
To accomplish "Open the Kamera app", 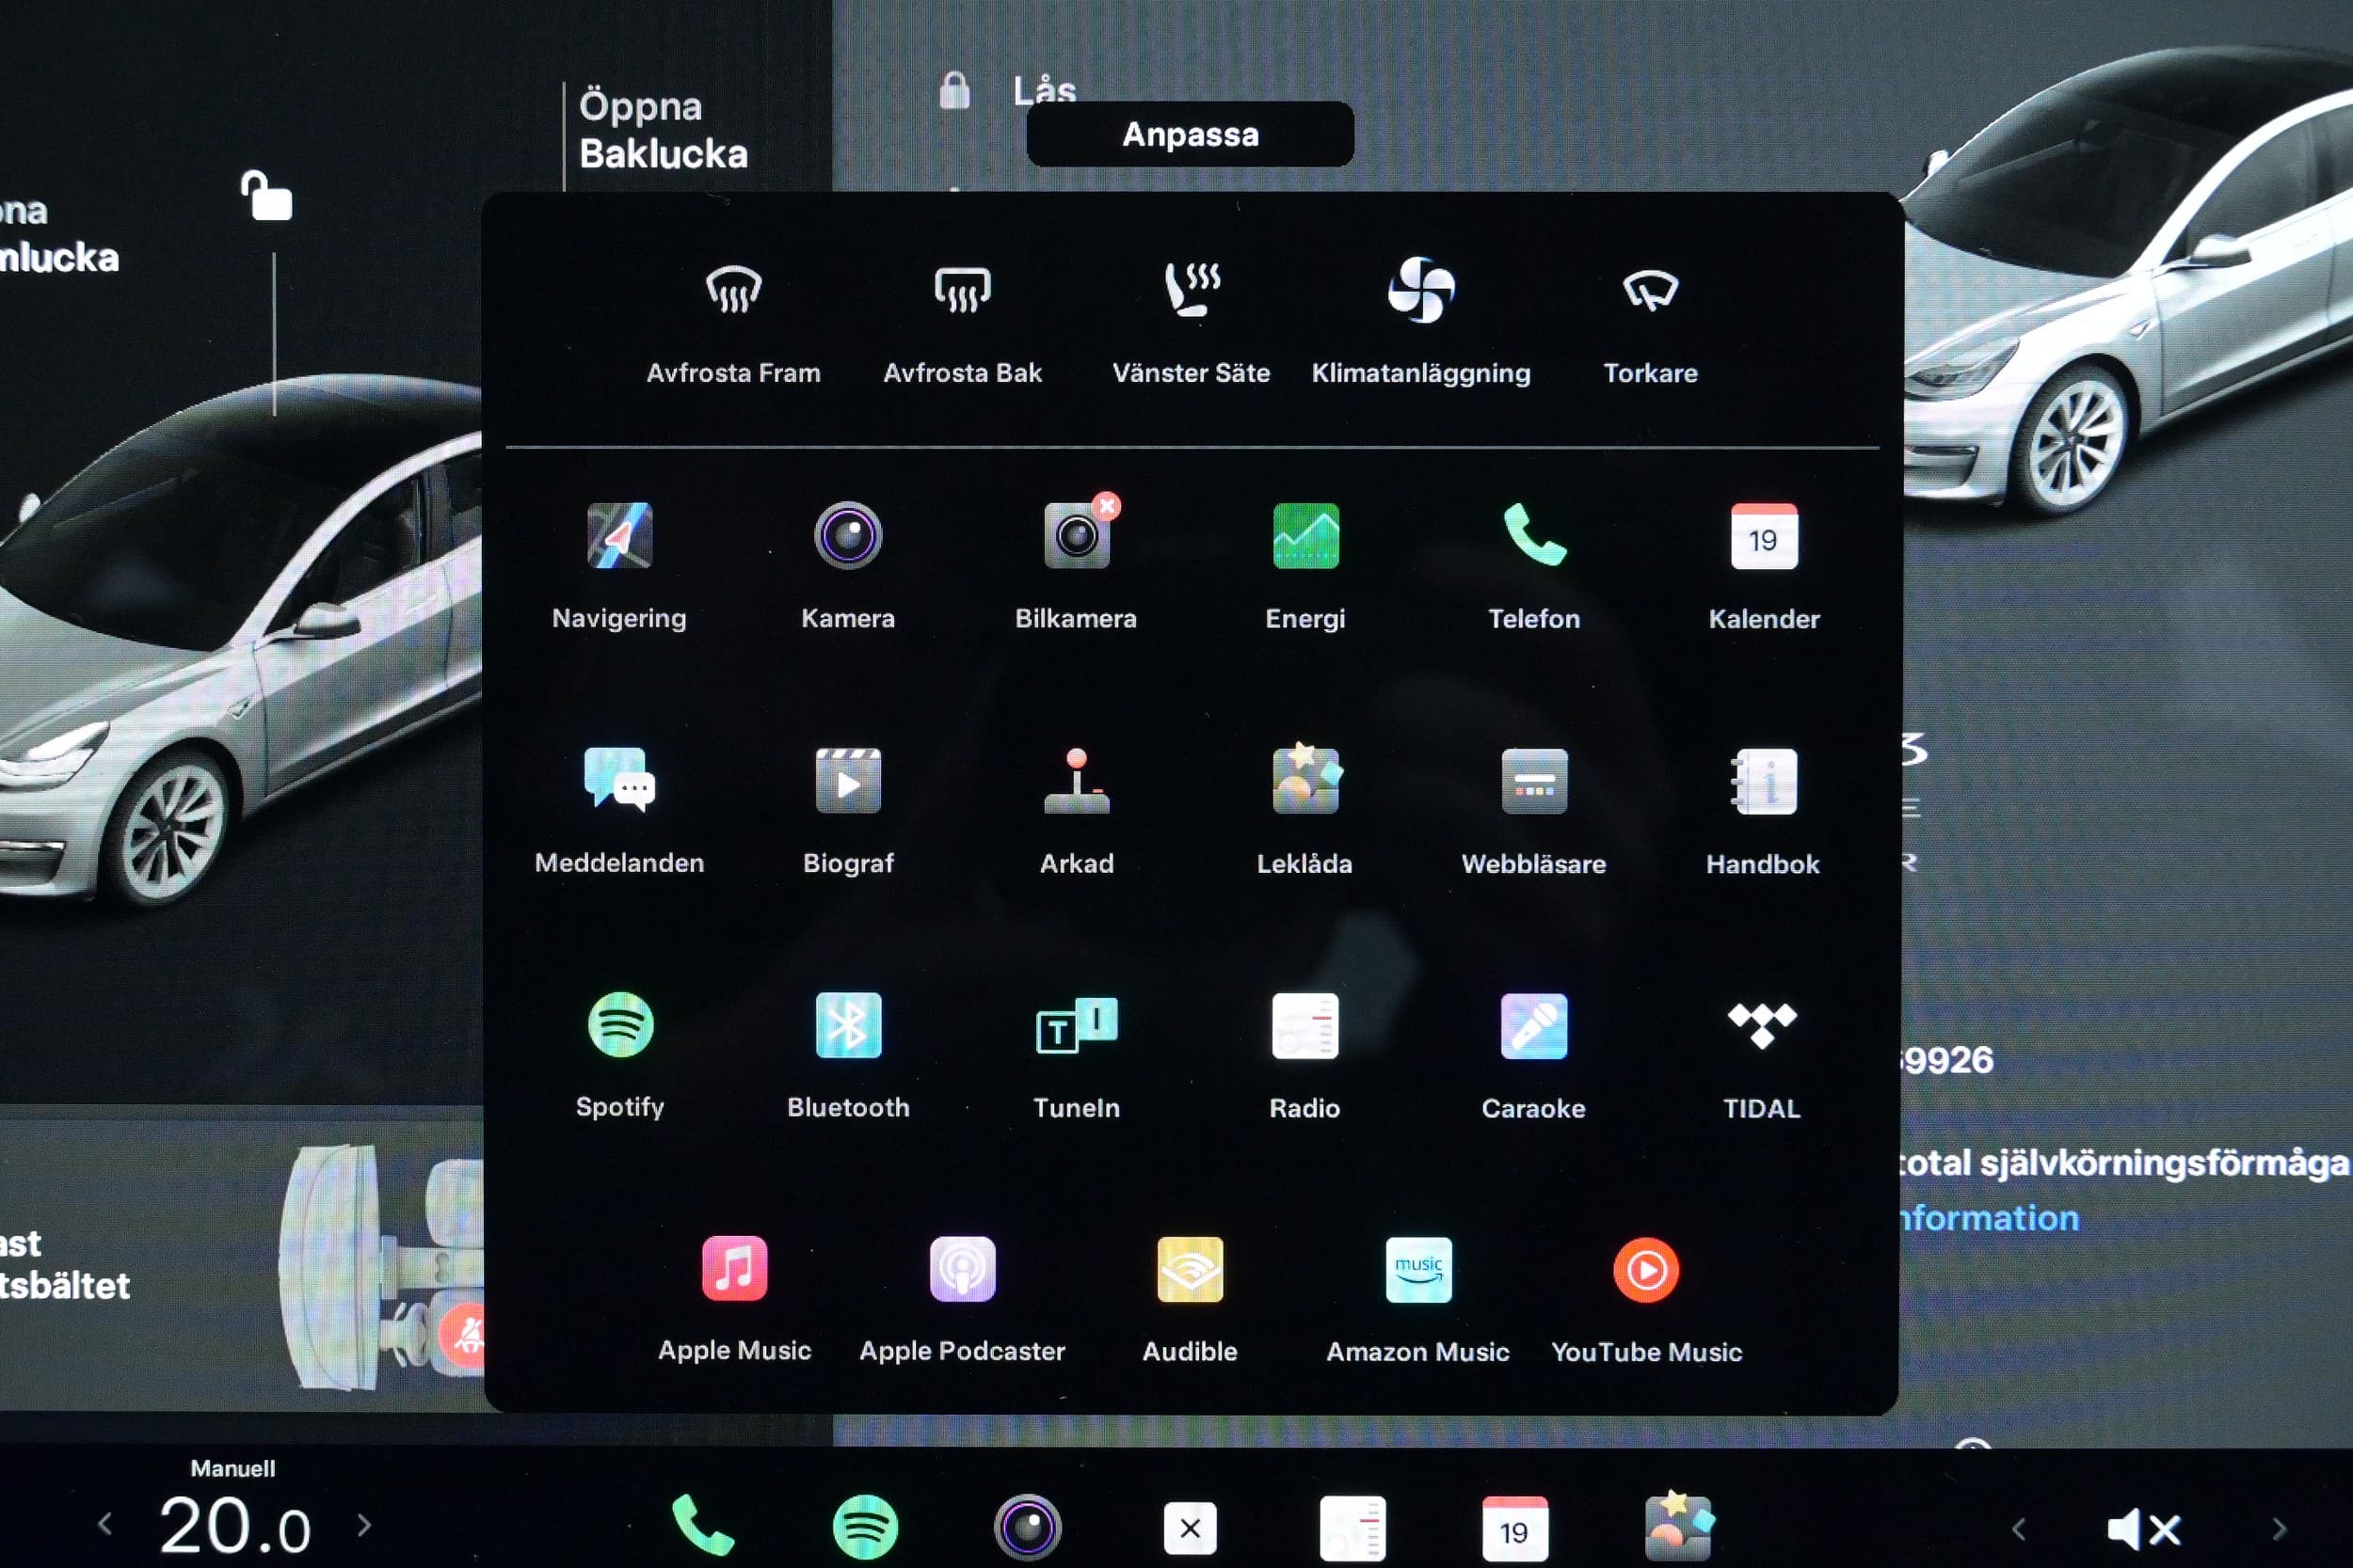I will point(847,566).
